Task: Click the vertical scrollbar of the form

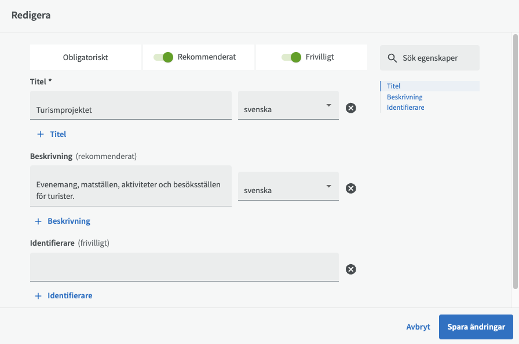Action: [x=515, y=162]
